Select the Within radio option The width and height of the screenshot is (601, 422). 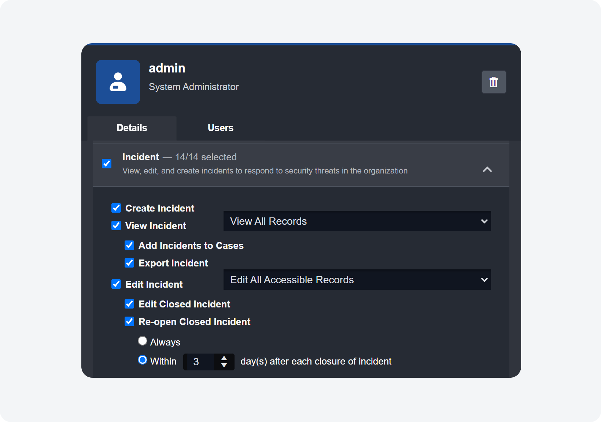(143, 360)
